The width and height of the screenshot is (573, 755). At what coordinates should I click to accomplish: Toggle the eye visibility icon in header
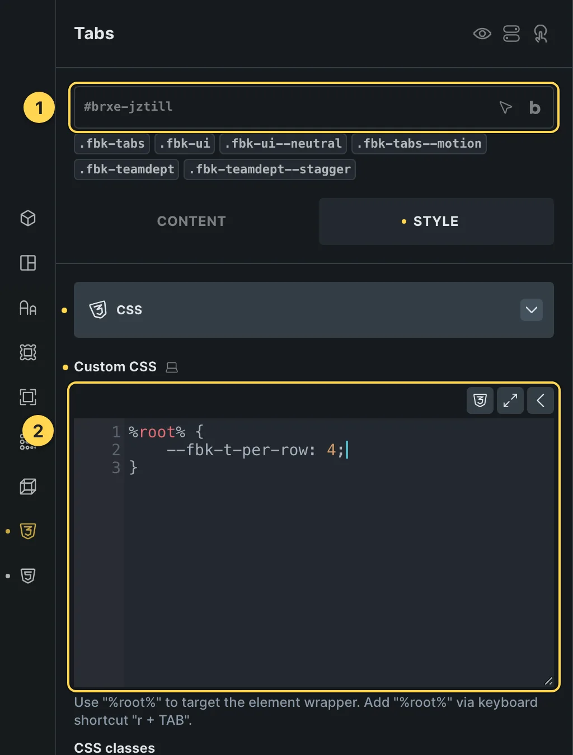[482, 34]
